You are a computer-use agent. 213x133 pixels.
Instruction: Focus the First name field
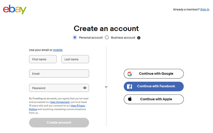click(x=43, y=59)
